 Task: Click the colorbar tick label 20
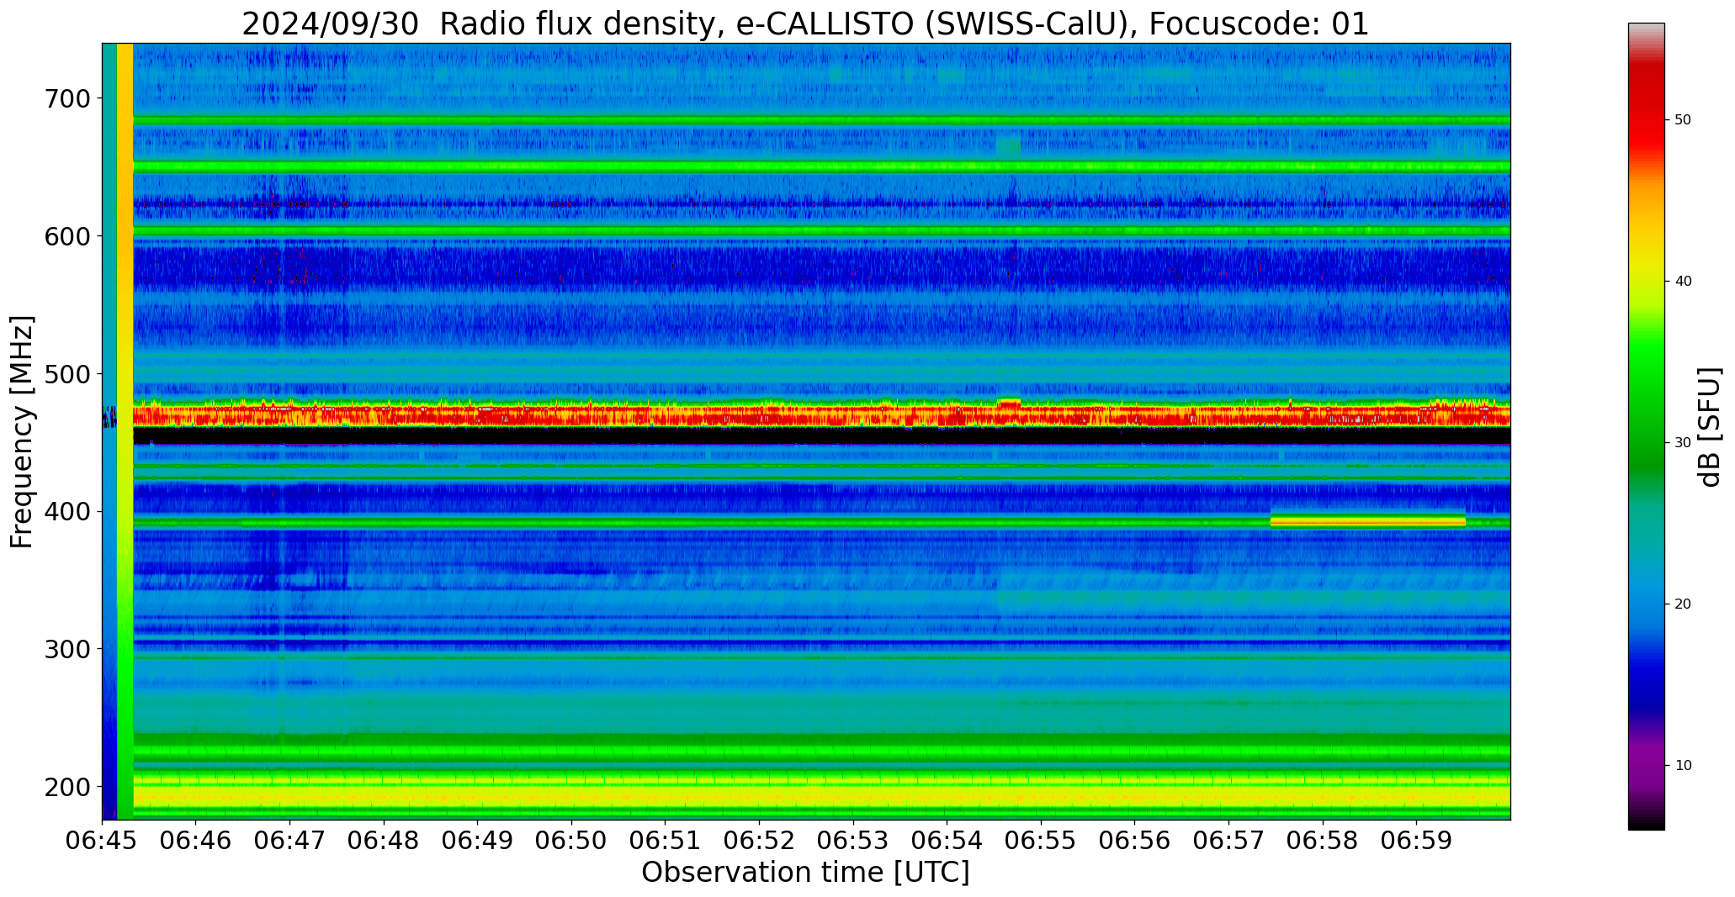click(1683, 604)
